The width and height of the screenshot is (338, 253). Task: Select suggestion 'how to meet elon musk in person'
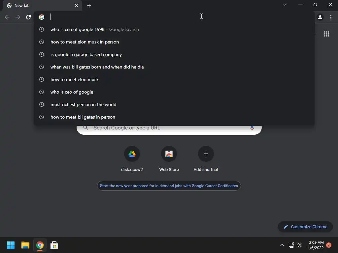click(174, 42)
